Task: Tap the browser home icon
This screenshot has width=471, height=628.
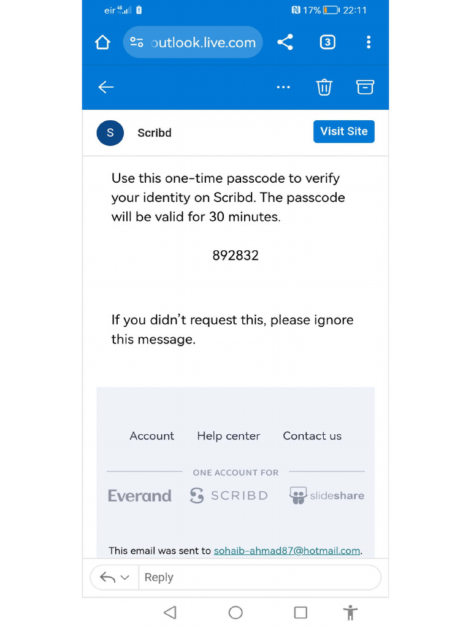Action: [x=103, y=42]
